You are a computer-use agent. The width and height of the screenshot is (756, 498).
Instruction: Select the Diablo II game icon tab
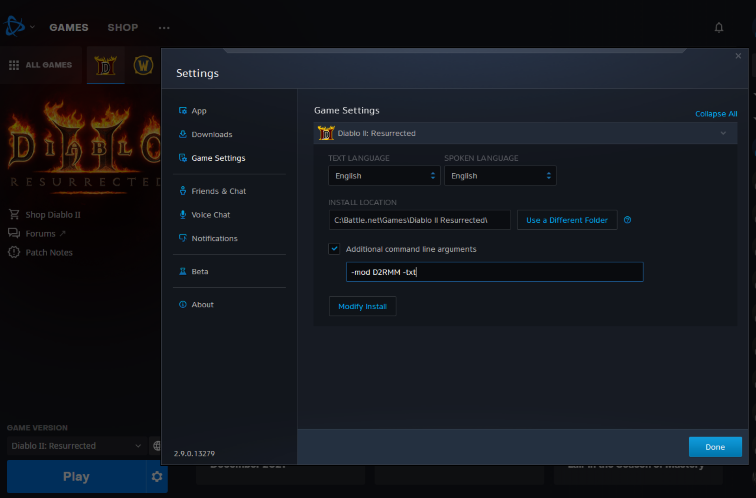[x=106, y=65]
